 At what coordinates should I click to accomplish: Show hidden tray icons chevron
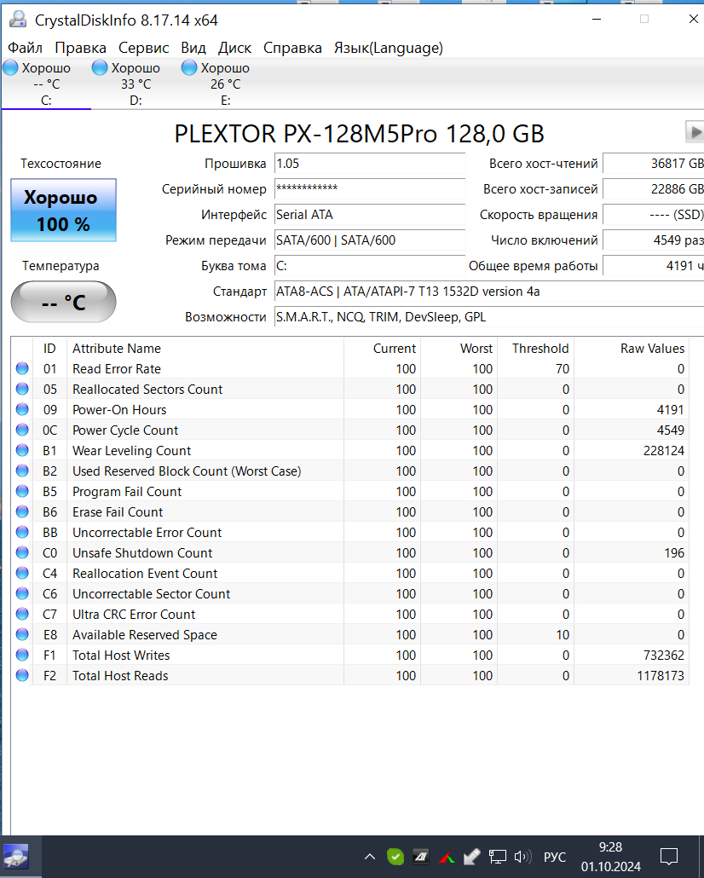tap(370, 857)
